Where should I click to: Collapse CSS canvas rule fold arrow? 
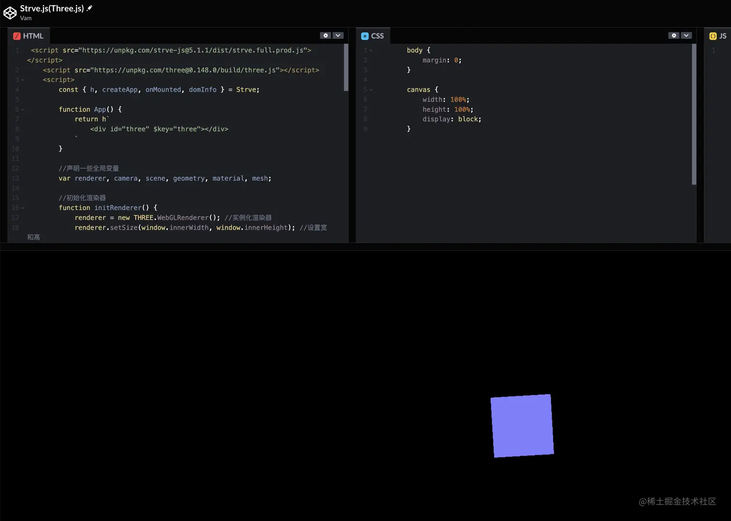[371, 89]
